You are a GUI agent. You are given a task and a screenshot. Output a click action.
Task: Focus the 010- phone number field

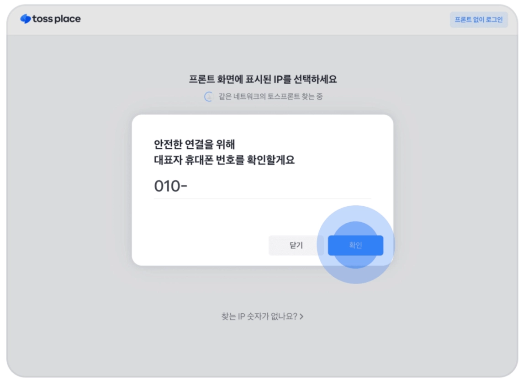tap(262, 186)
